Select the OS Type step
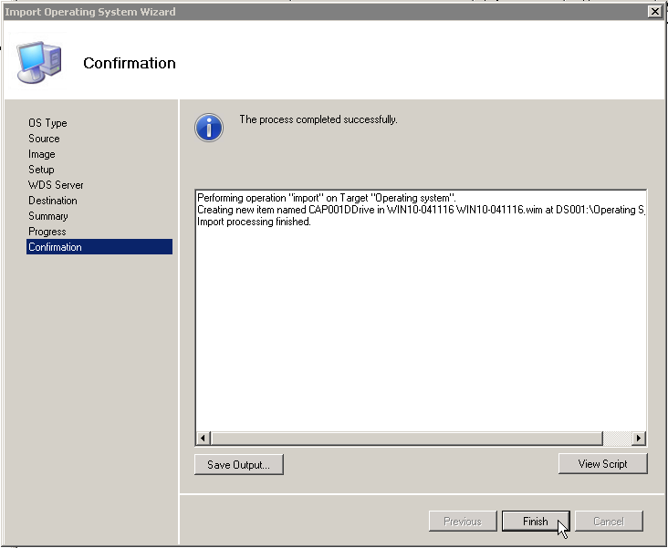The image size is (668, 548). pos(47,123)
